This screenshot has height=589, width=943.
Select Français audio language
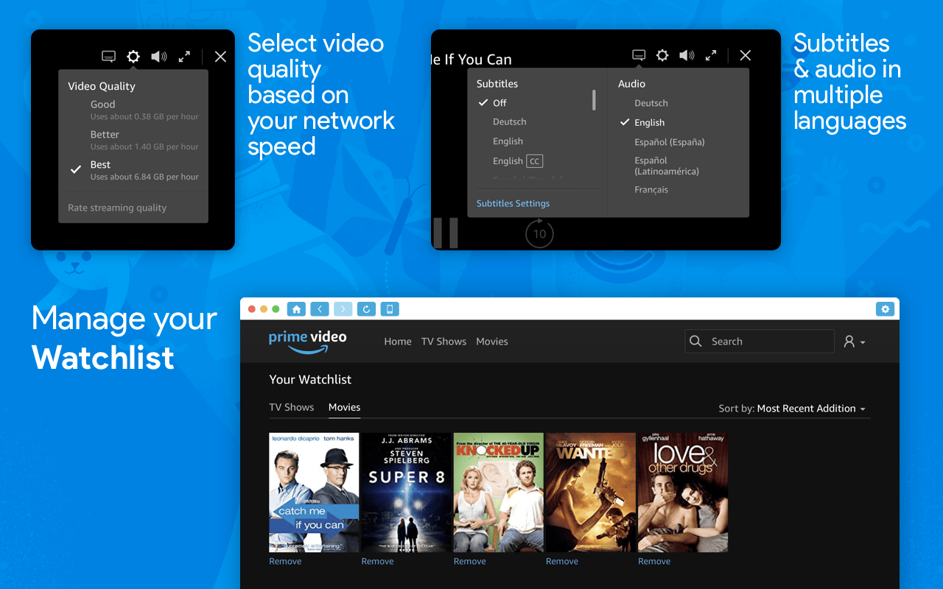tap(651, 190)
